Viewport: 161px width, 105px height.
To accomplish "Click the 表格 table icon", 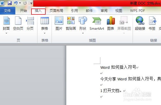I will 45,21.
